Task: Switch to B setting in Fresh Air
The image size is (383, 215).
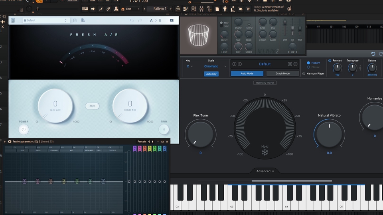Action: (x=160, y=20)
